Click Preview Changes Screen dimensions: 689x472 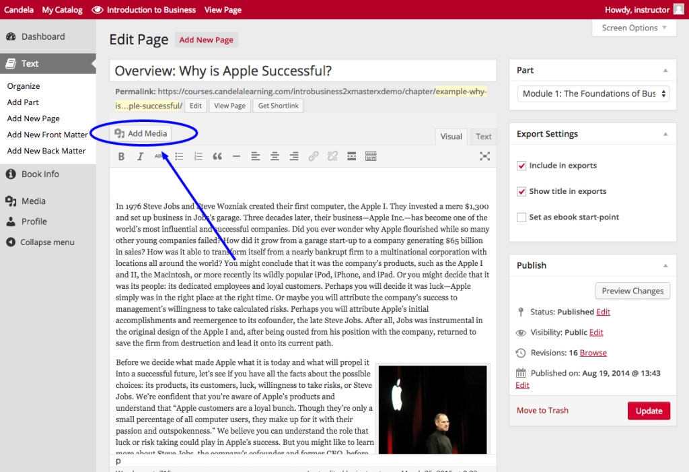pos(632,291)
